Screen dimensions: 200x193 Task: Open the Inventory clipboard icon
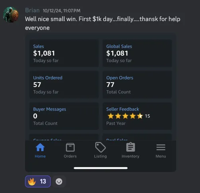point(131,147)
